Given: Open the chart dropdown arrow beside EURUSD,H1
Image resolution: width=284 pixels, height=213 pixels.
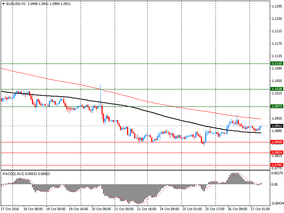Looking at the screenshot, I should (3, 4).
